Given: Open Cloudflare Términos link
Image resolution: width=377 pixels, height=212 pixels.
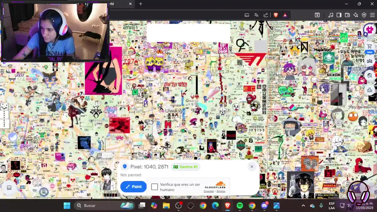Looking at the screenshot, I should coord(221,191).
